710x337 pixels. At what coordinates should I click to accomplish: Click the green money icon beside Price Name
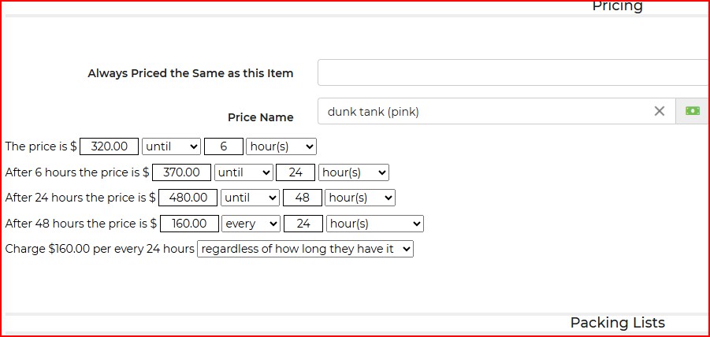tap(693, 111)
